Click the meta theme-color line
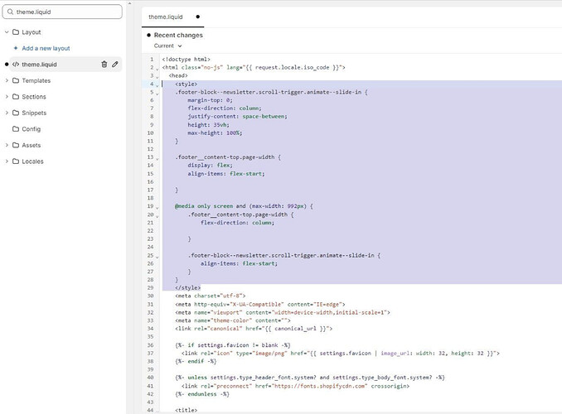The height and width of the screenshot is (414, 562). [x=233, y=320]
